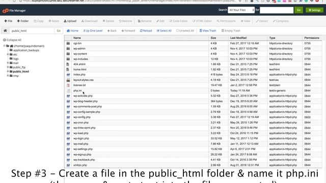Click Empty Trash
This screenshot has width=326, height=183.
[231, 30]
